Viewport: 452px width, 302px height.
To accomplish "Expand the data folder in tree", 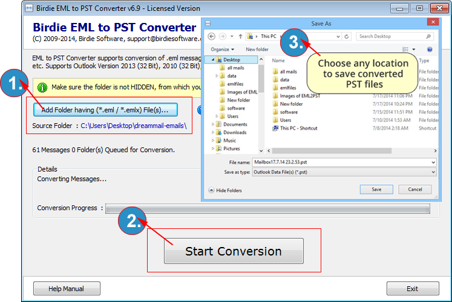I will (217, 76).
